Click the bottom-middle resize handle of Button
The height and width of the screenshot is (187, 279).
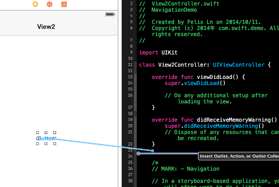click(46, 144)
